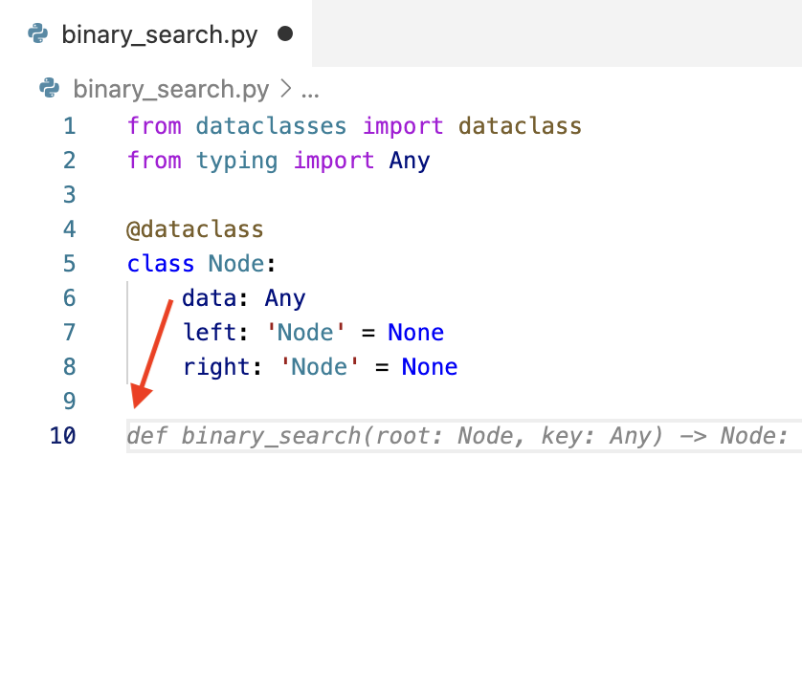Viewport: 802px width, 696px height.
Task: Select line number 5 in the gutter
Action: coord(69,264)
